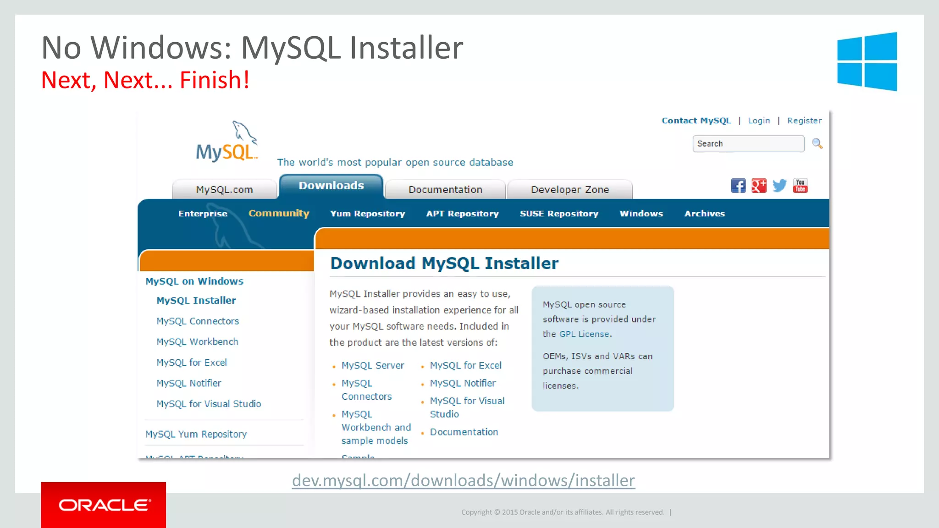Click the Register link
939x528 pixels.
(804, 121)
